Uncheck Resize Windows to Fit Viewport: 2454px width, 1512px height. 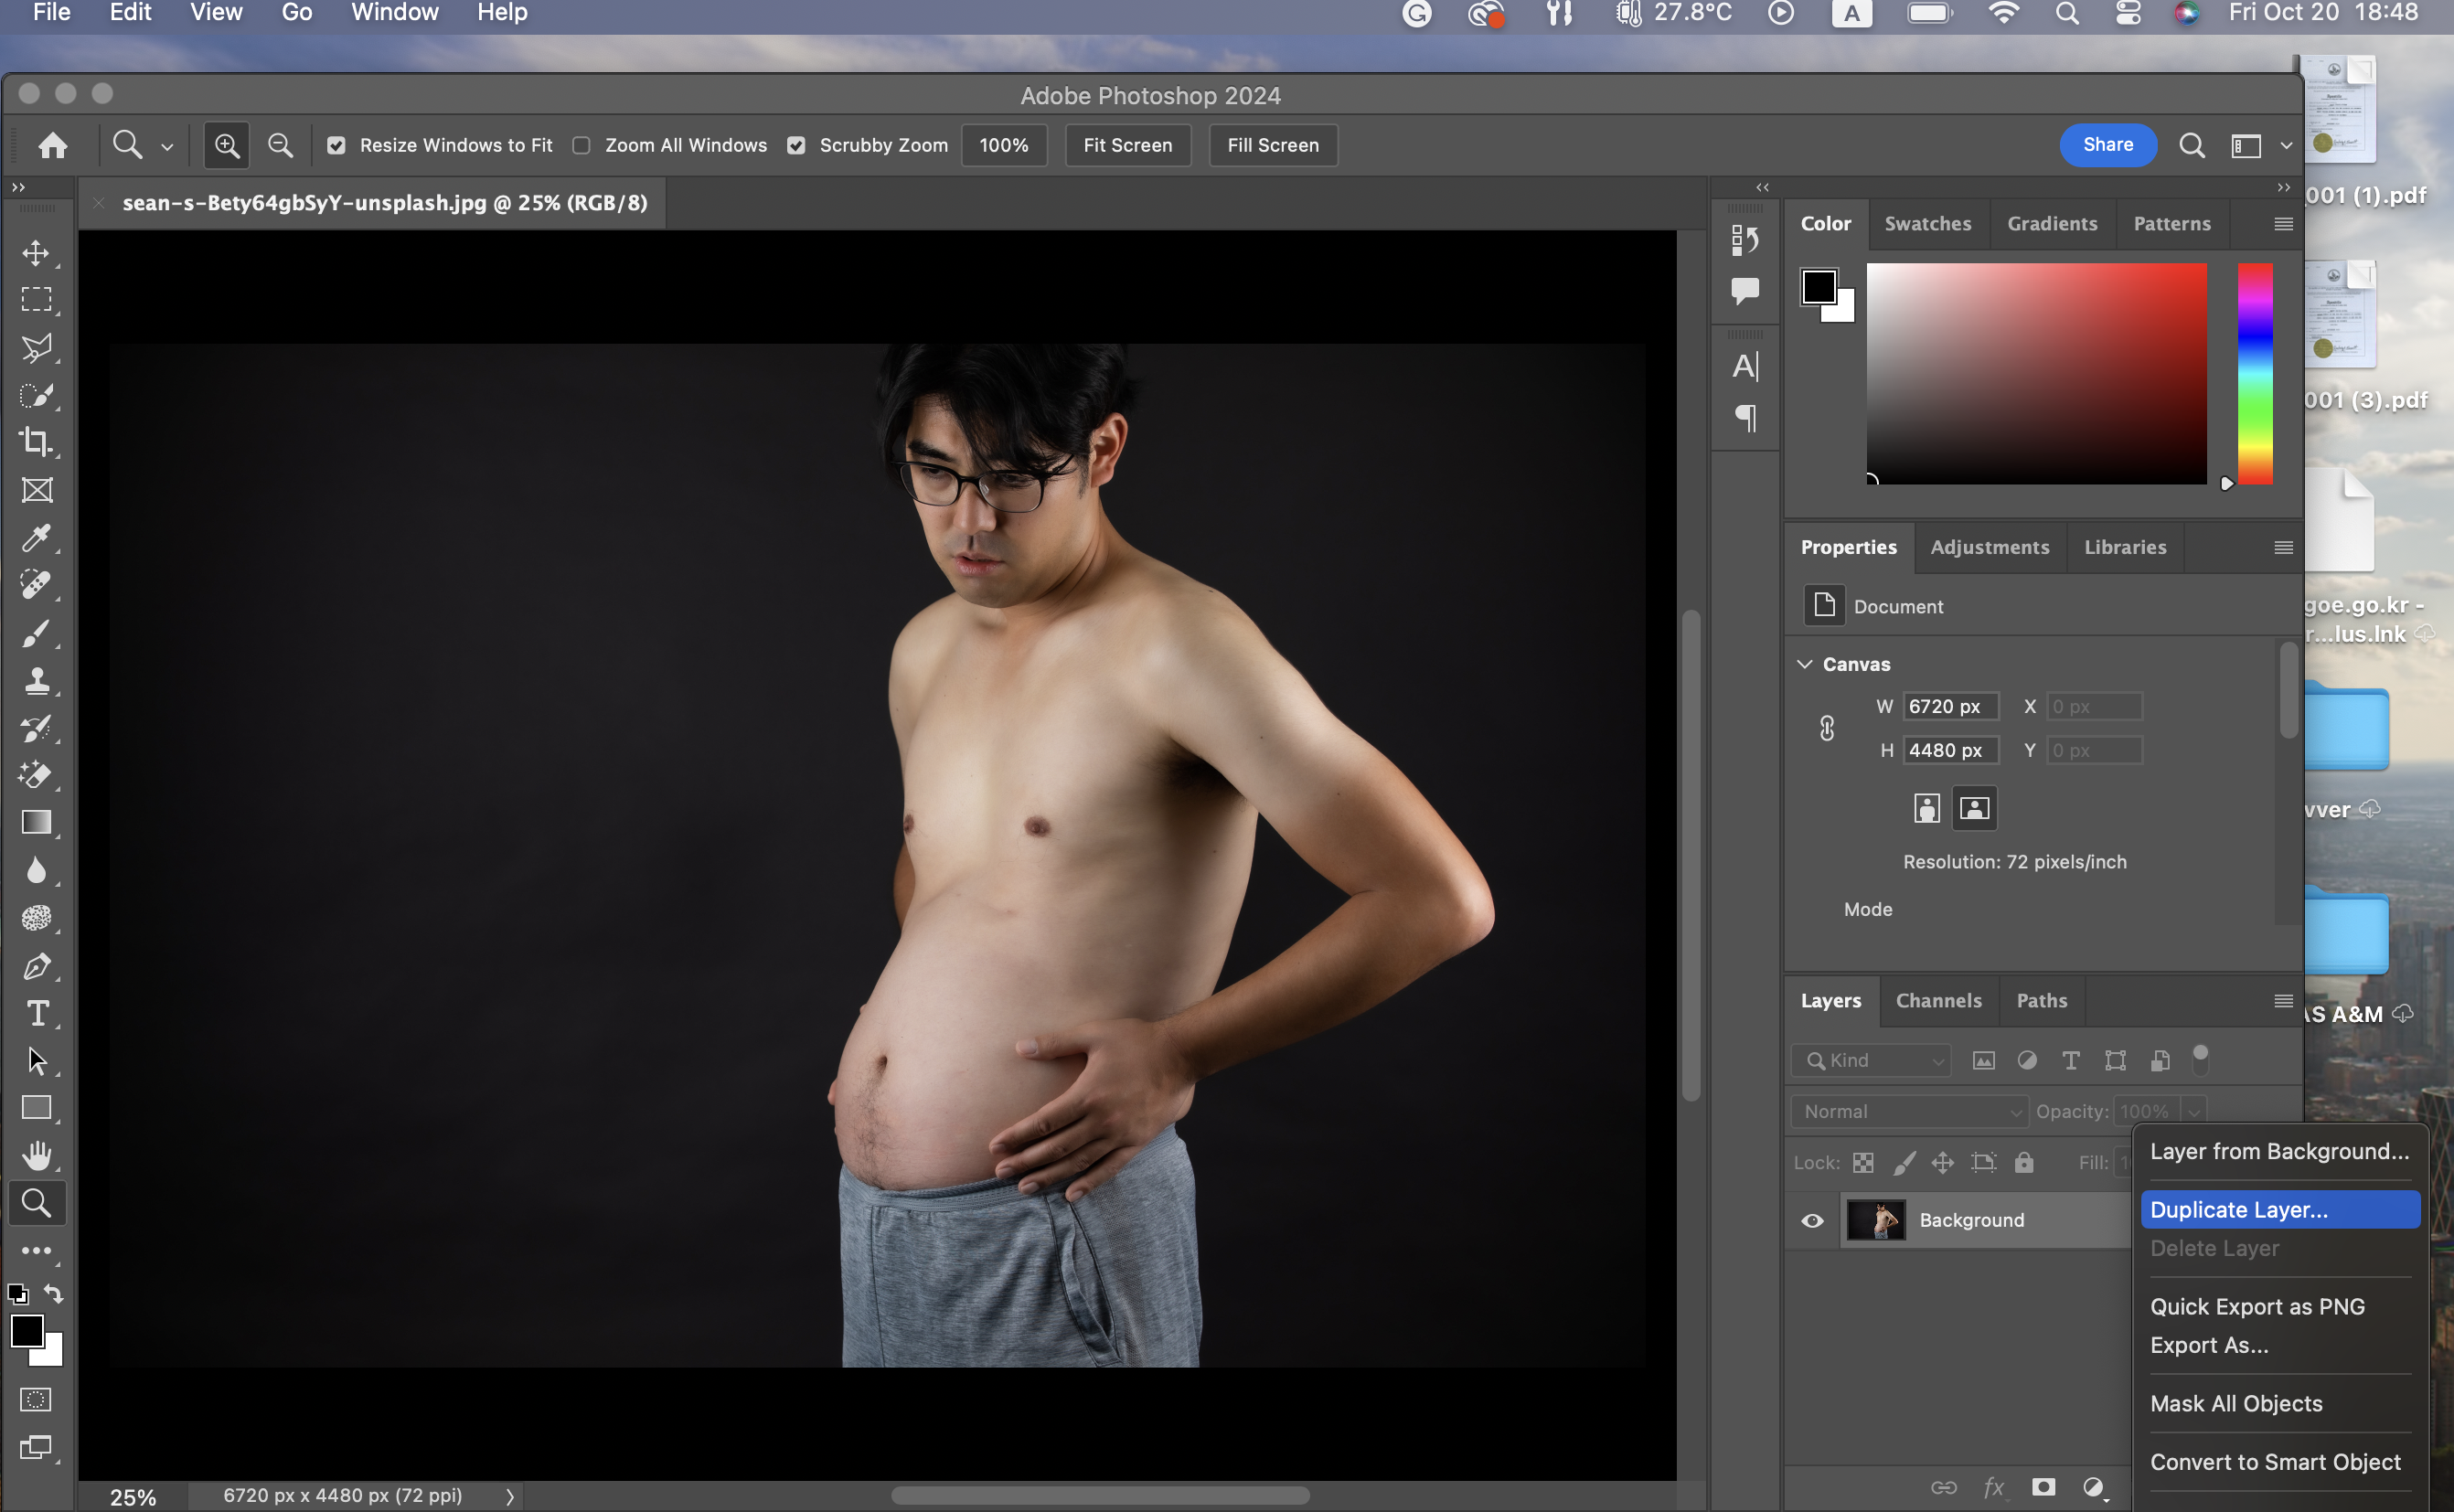[x=337, y=146]
